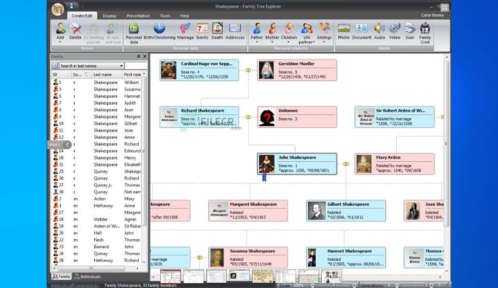Viewport: 498px width, 288px height.
Task: Click marriage rings between Cardinal Hugo and Geraldine
Action: click(x=248, y=70)
